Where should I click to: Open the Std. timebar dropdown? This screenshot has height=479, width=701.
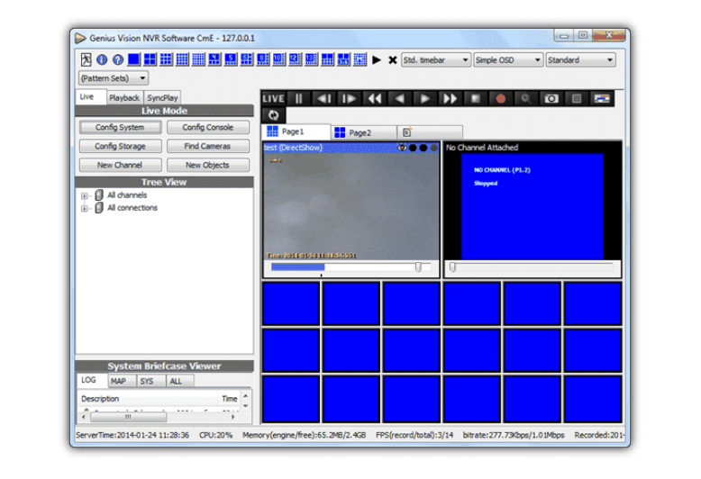click(435, 60)
